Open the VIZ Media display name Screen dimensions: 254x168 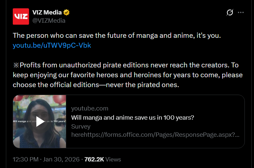pos(47,12)
